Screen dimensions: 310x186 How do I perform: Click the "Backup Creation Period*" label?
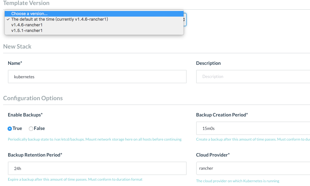[x=222, y=115]
